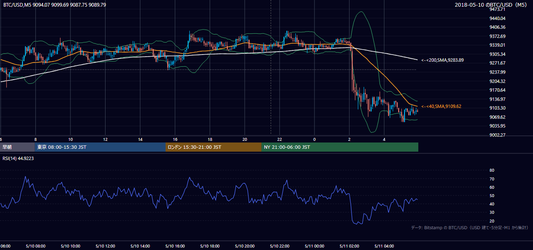Screen dimensions: 533x250
Task: Click price axis value 9103.30
Action: point(497,108)
